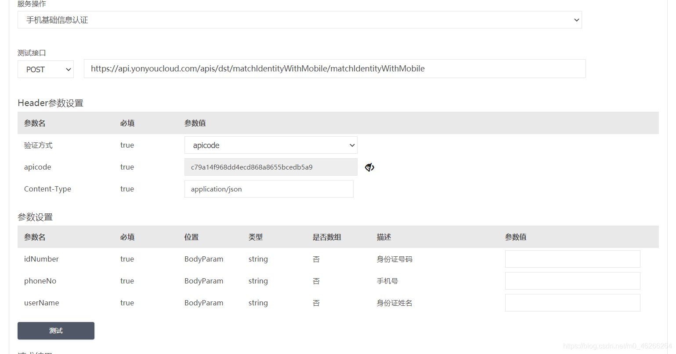The image size is (676, 354).
Task: Click the '位置' column header
Action: (192, 237)
